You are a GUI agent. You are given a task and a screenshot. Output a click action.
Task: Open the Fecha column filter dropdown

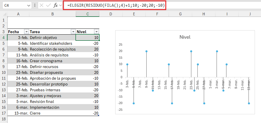point(26,32)
